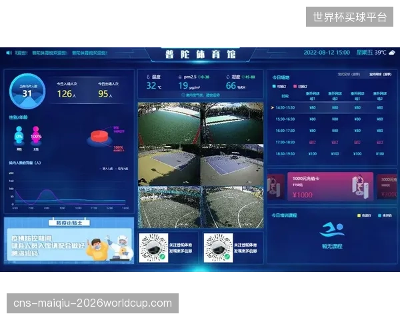The height and width of the screenshot is (320, 400).
Task: Click the 暂无课程 no-courses text
Action: click(332, 246)
